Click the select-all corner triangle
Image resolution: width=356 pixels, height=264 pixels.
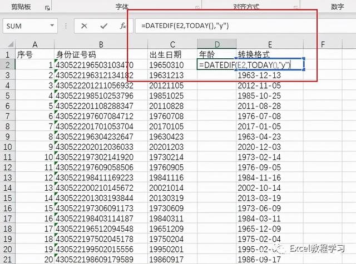click(x=11, y=44)
